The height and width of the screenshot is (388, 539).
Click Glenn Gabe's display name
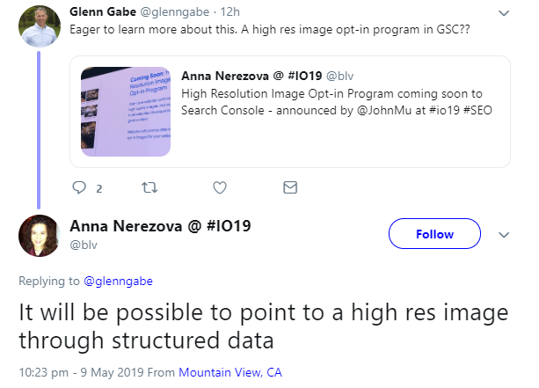point(101,12)
